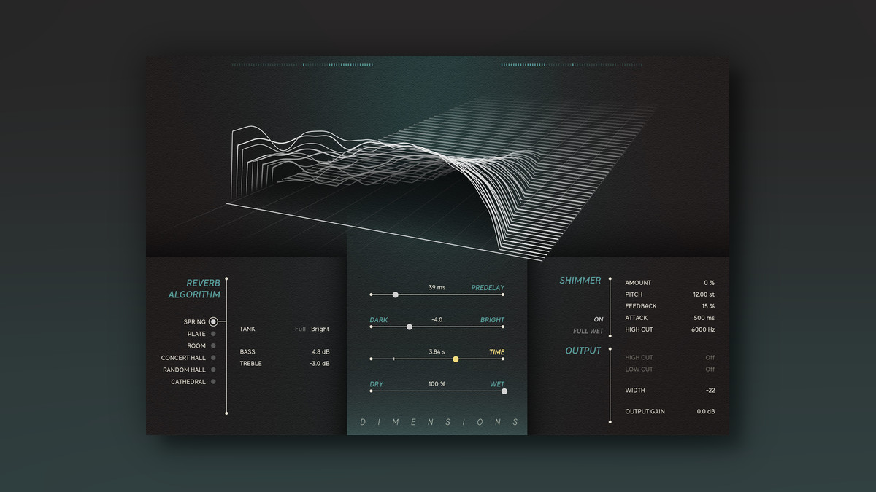Click the -4.0 brightness readout
The height and width of the screenshot is (492, 876).
(437, 319)
